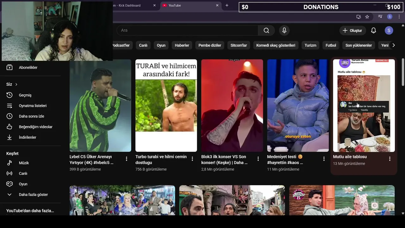Select the Komedi skeç gösterileri chip
Screen dimensions: 405x228
[276, 45]
